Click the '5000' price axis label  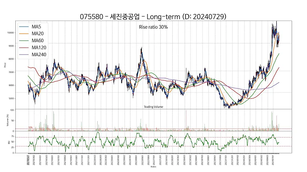11,98
